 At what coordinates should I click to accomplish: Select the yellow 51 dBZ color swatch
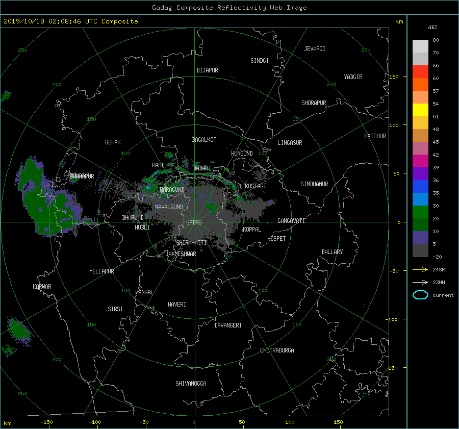point(420,110)
